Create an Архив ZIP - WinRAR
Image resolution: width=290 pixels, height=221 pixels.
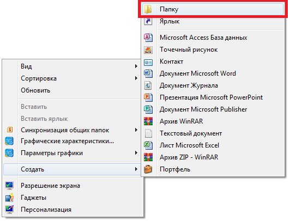213,157
